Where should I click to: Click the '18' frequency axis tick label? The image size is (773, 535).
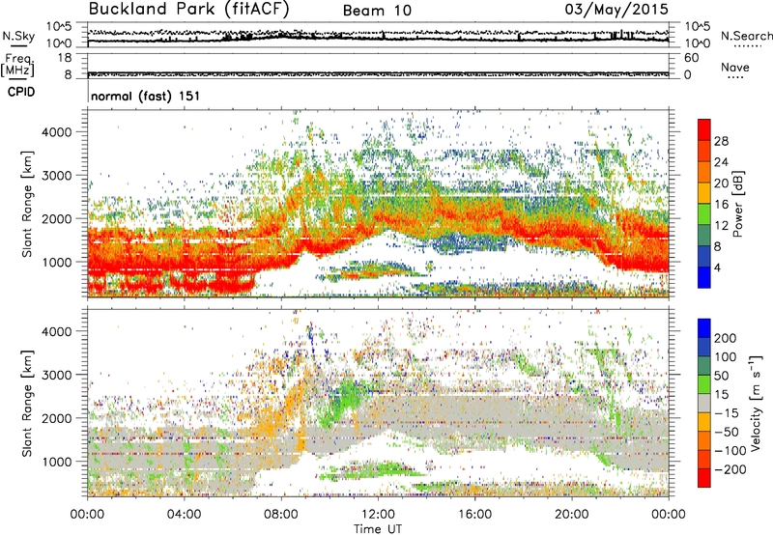pos(65,58)
